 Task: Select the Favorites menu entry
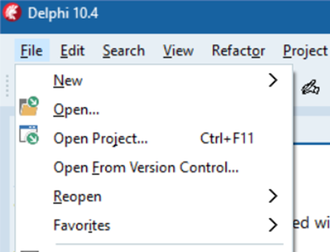[154, 225]
